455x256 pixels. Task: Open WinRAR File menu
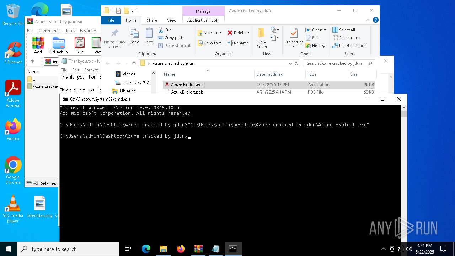(x=30, y=31)
